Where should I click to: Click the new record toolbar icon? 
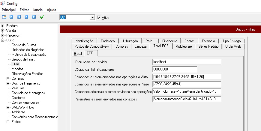click(x=4, y=17)
